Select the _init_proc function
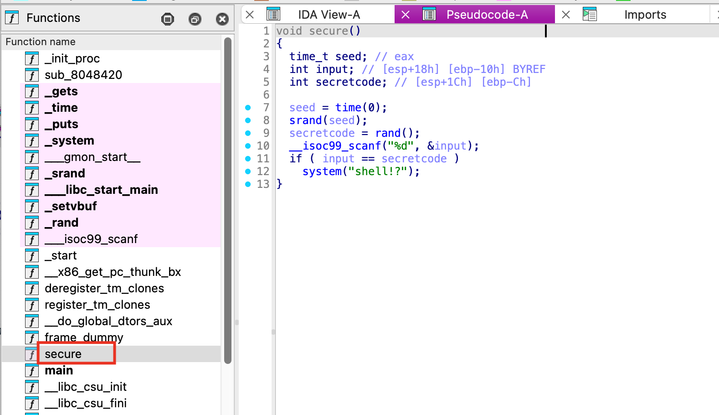 pos(72,58)
